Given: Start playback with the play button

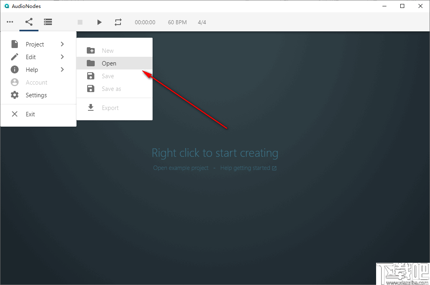Looking at the screenshot, I should [99, 22].
